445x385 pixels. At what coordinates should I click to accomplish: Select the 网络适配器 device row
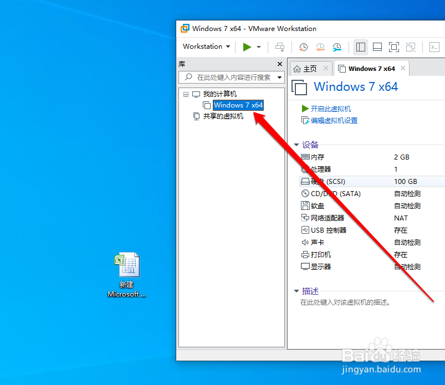tap(372, 218)
